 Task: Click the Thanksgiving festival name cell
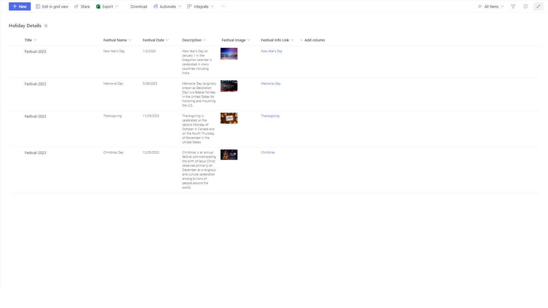(x=112, y=116)
